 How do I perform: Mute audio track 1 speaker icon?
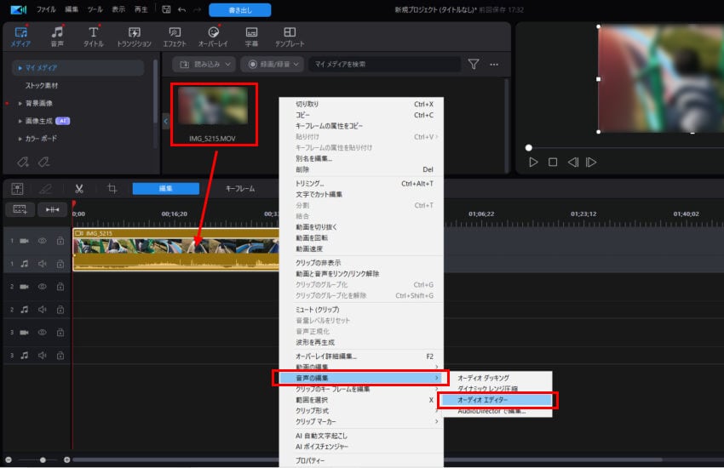coord(42,264)
